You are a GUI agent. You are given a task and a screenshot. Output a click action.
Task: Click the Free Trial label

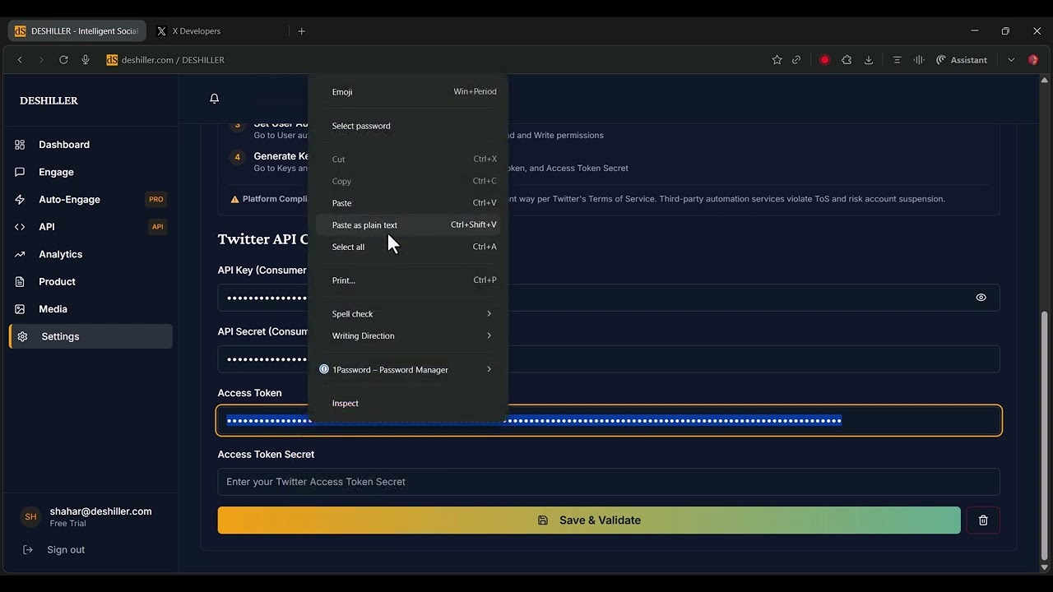(x=67, y=524)
